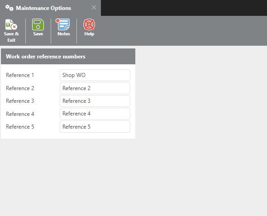Click the Reference 1 label text
The height and width of the screenshot is (216, 267).
20,75
